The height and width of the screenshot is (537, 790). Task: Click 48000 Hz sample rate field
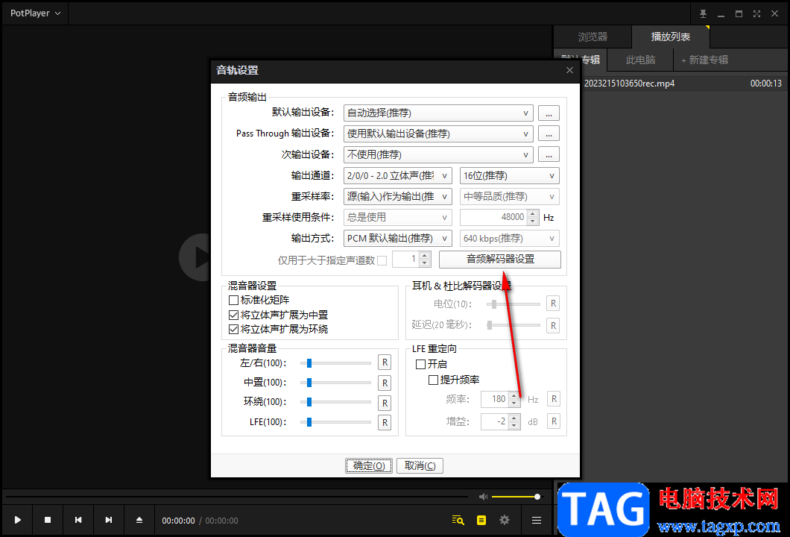[493, 217]
